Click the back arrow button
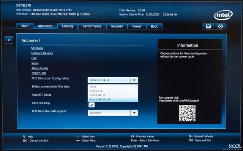The width and height of the screenshot is (243, 151). coord(9,40)
